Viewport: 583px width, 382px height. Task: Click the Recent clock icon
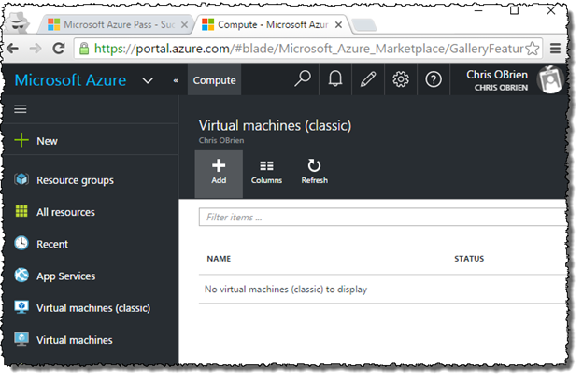pyautogui.click(x=21, y=243)
